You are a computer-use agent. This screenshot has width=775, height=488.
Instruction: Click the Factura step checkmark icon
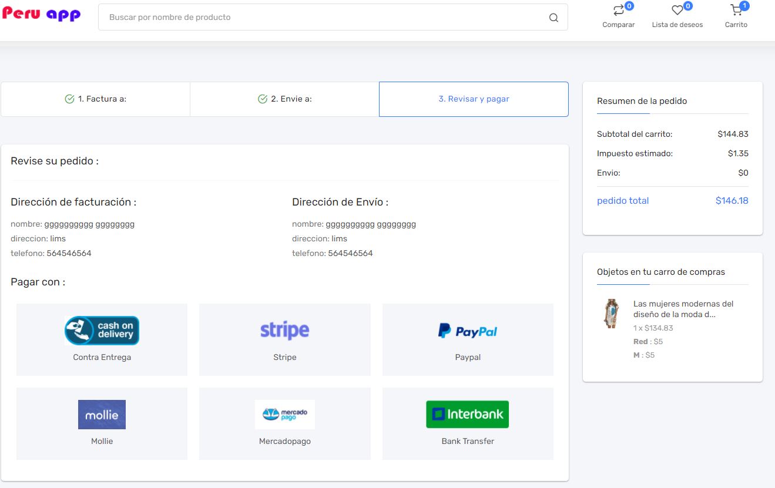pyautogui.click(x=69, y=99)
